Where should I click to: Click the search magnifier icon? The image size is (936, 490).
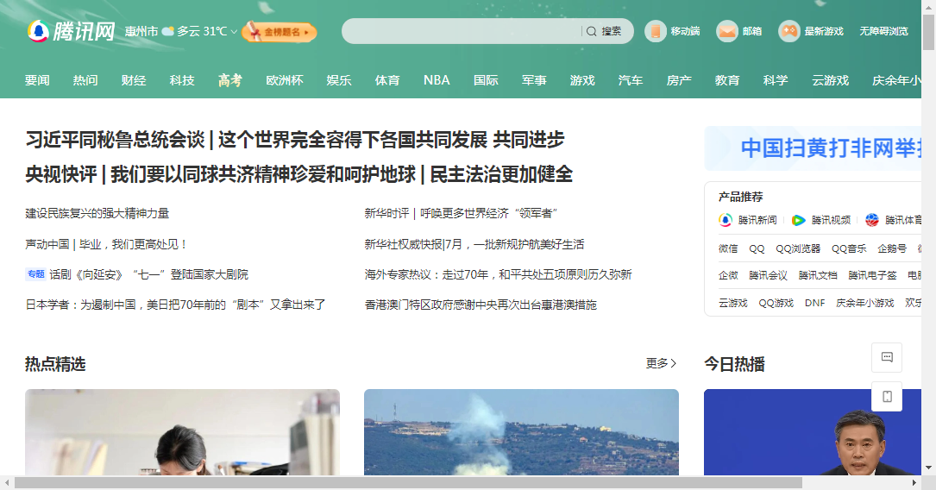(x=592, y=31)
